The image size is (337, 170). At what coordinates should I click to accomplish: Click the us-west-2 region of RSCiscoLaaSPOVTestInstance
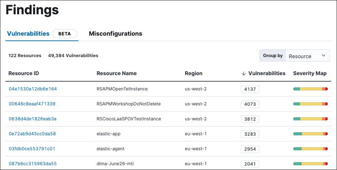click(x=196, y=119)
